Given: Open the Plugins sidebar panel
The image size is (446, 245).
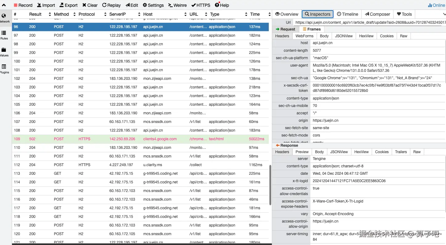Looking at the screenshot, I should pyautogui.click(x=4, y=69).
